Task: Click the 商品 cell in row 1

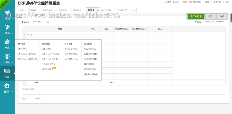Action: tap(60, 35)
